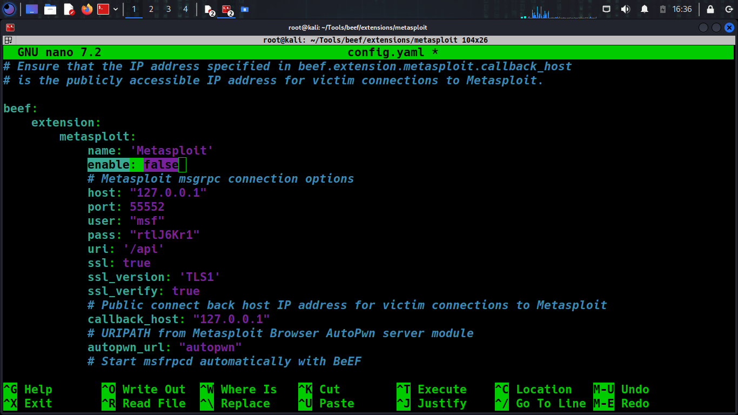Launch Firefox from the panel
This screenshot has height=415, width=738.
click(86, 9)
